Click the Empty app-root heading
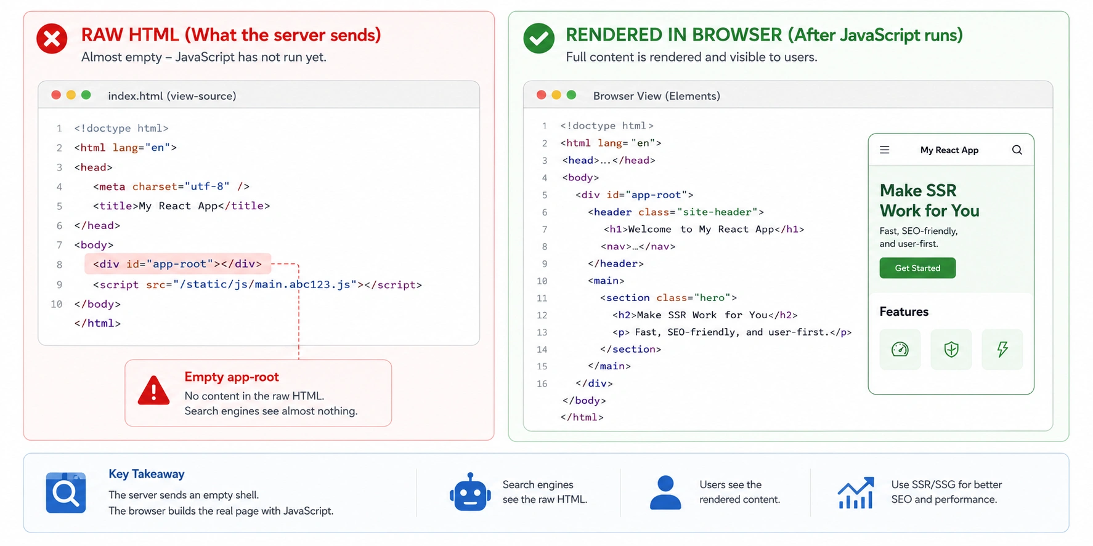This screenshot has width=1093, height=546. click(232, 377)
